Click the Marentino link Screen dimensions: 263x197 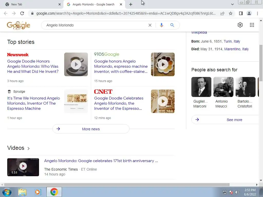pyautogui.click(x=232, y=49)
